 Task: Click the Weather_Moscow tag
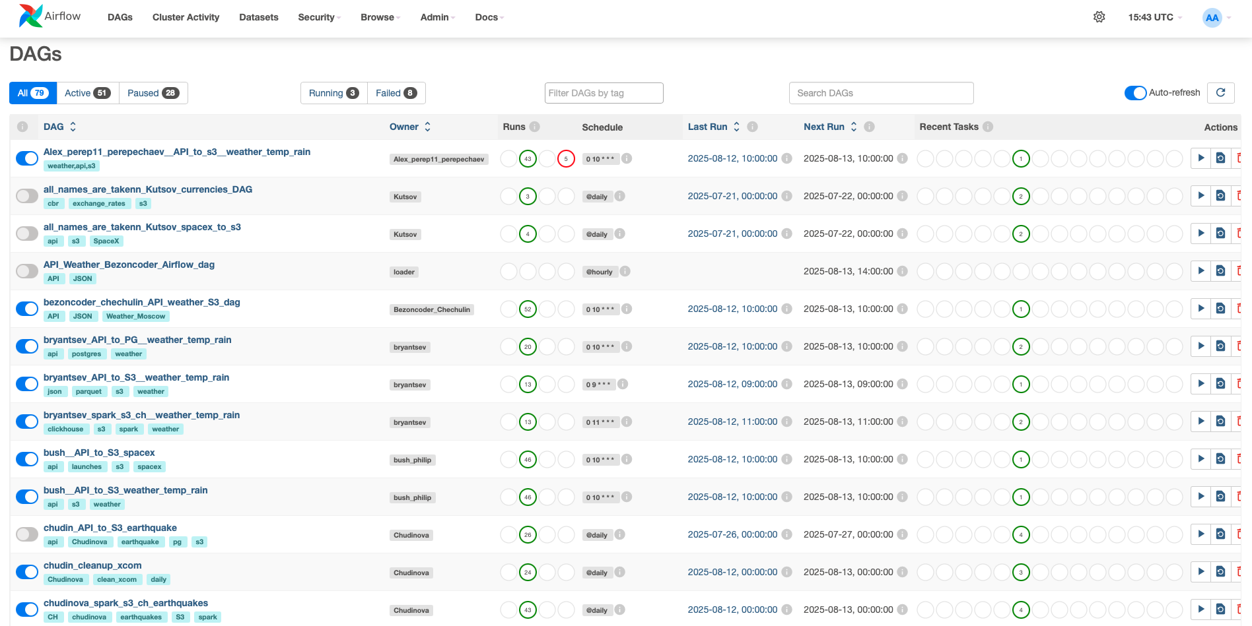136,316
